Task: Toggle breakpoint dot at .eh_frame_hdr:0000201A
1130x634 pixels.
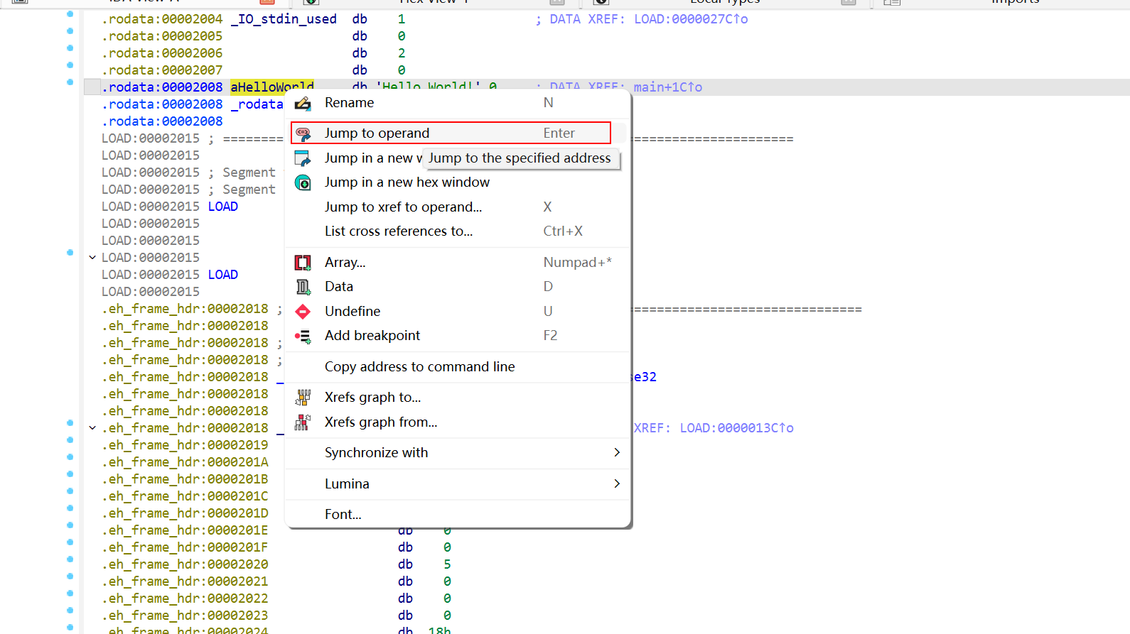Action: coord(70,457)
